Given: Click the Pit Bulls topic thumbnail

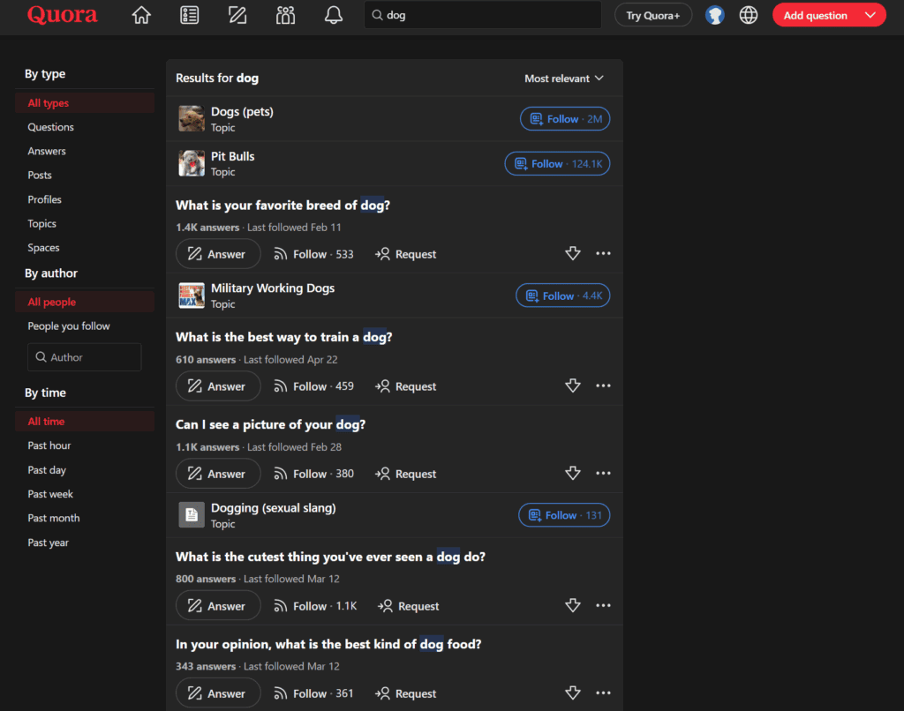Looking at the screenshot, I should tap(192, 163).
